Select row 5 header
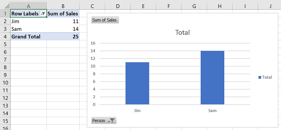Viewport: 281px width, 130px height. (5, 44)
